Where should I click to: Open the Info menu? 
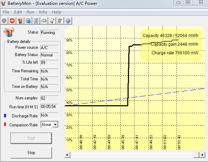43,12
